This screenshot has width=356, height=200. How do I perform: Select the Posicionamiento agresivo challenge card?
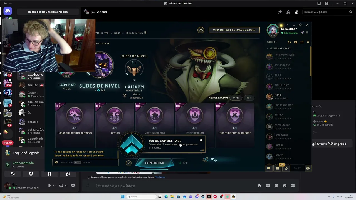(75, 125)
